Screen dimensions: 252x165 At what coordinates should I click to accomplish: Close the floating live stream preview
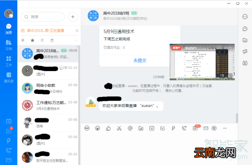pyautogui.click(x=230, y=48)
